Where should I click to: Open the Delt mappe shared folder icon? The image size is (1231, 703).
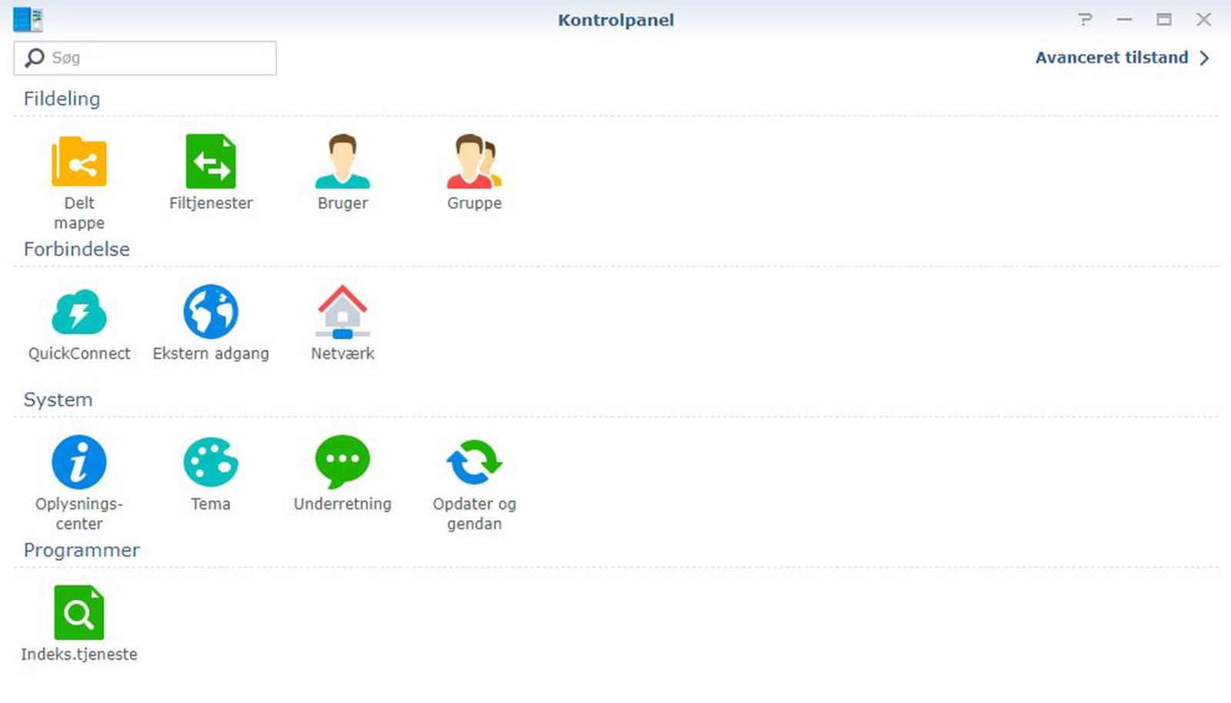click(79, 162)
